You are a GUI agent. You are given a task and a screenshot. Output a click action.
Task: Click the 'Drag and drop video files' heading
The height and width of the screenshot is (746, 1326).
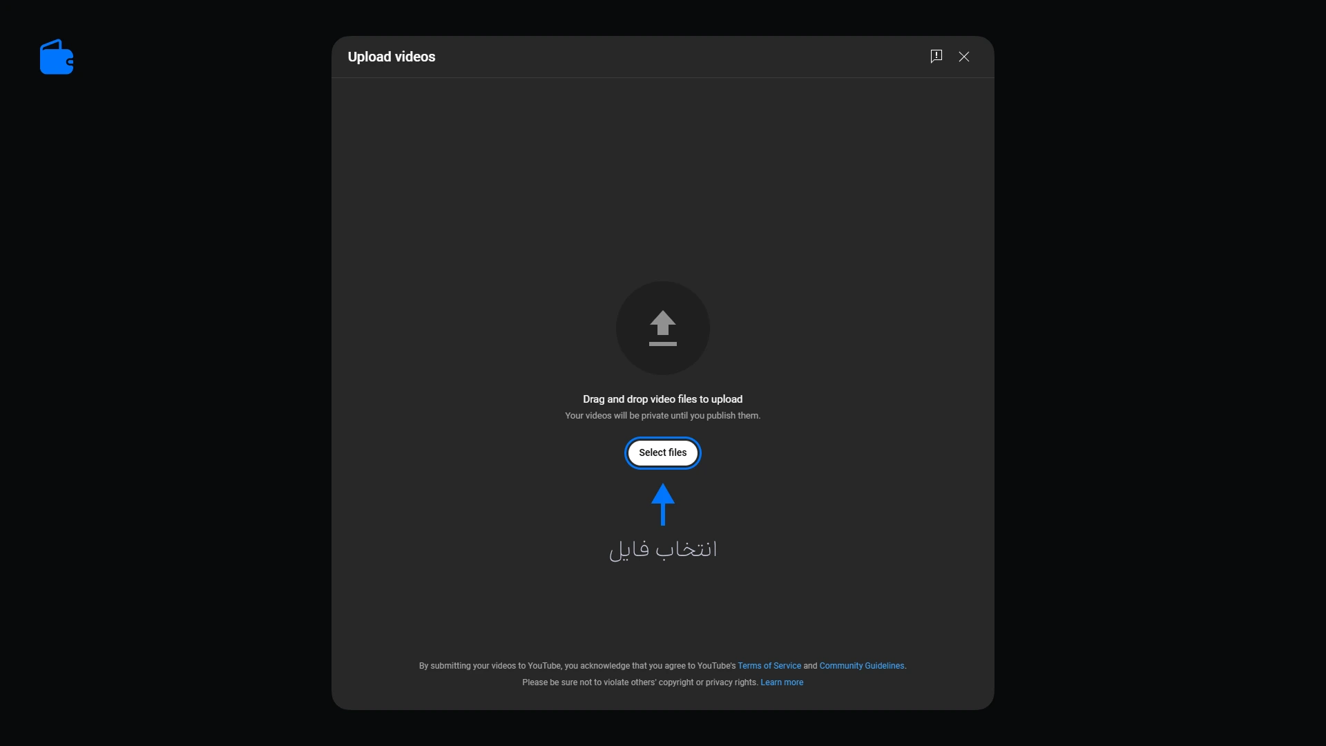coord(663,399)
